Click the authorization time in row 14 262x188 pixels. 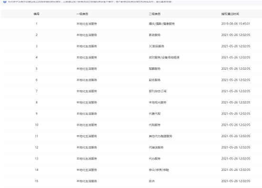[236, 170]
